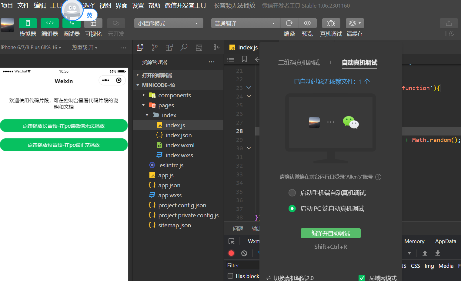461x281 pixels.
Task: Open the View (视图) menu
Action: pos(105,5)
